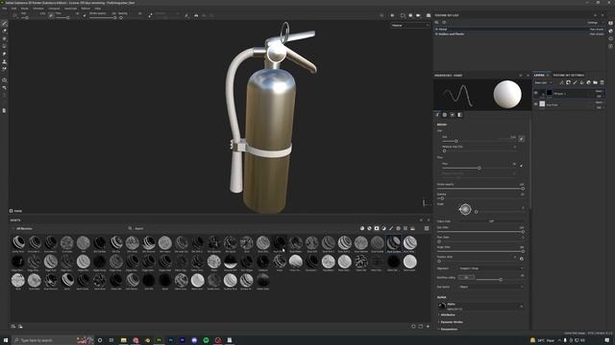Show Brushes filter in Assets panel
Viewport: 615px width, 345px height.
pos(391,228)
